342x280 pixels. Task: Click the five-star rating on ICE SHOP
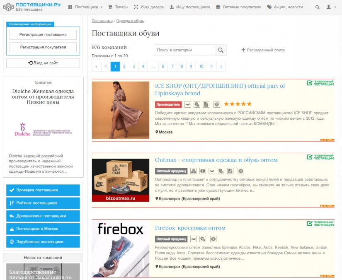click(x=238, y=104)
